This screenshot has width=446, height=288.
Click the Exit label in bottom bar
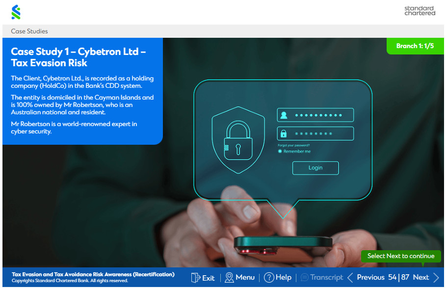click(x=209, y=278)
